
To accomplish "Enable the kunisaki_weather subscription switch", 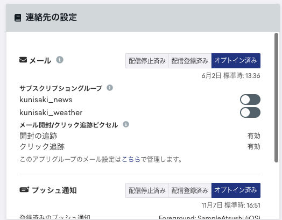I will (x=250, y=112).
